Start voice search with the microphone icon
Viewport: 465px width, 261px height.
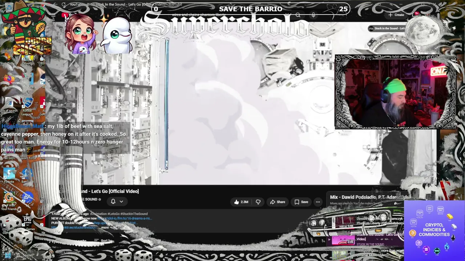(314, 15)
